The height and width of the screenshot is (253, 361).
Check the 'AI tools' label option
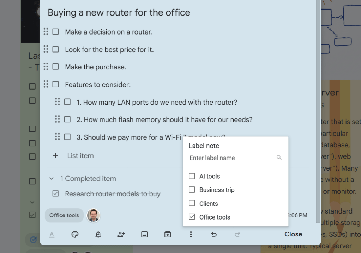[192, 176]
